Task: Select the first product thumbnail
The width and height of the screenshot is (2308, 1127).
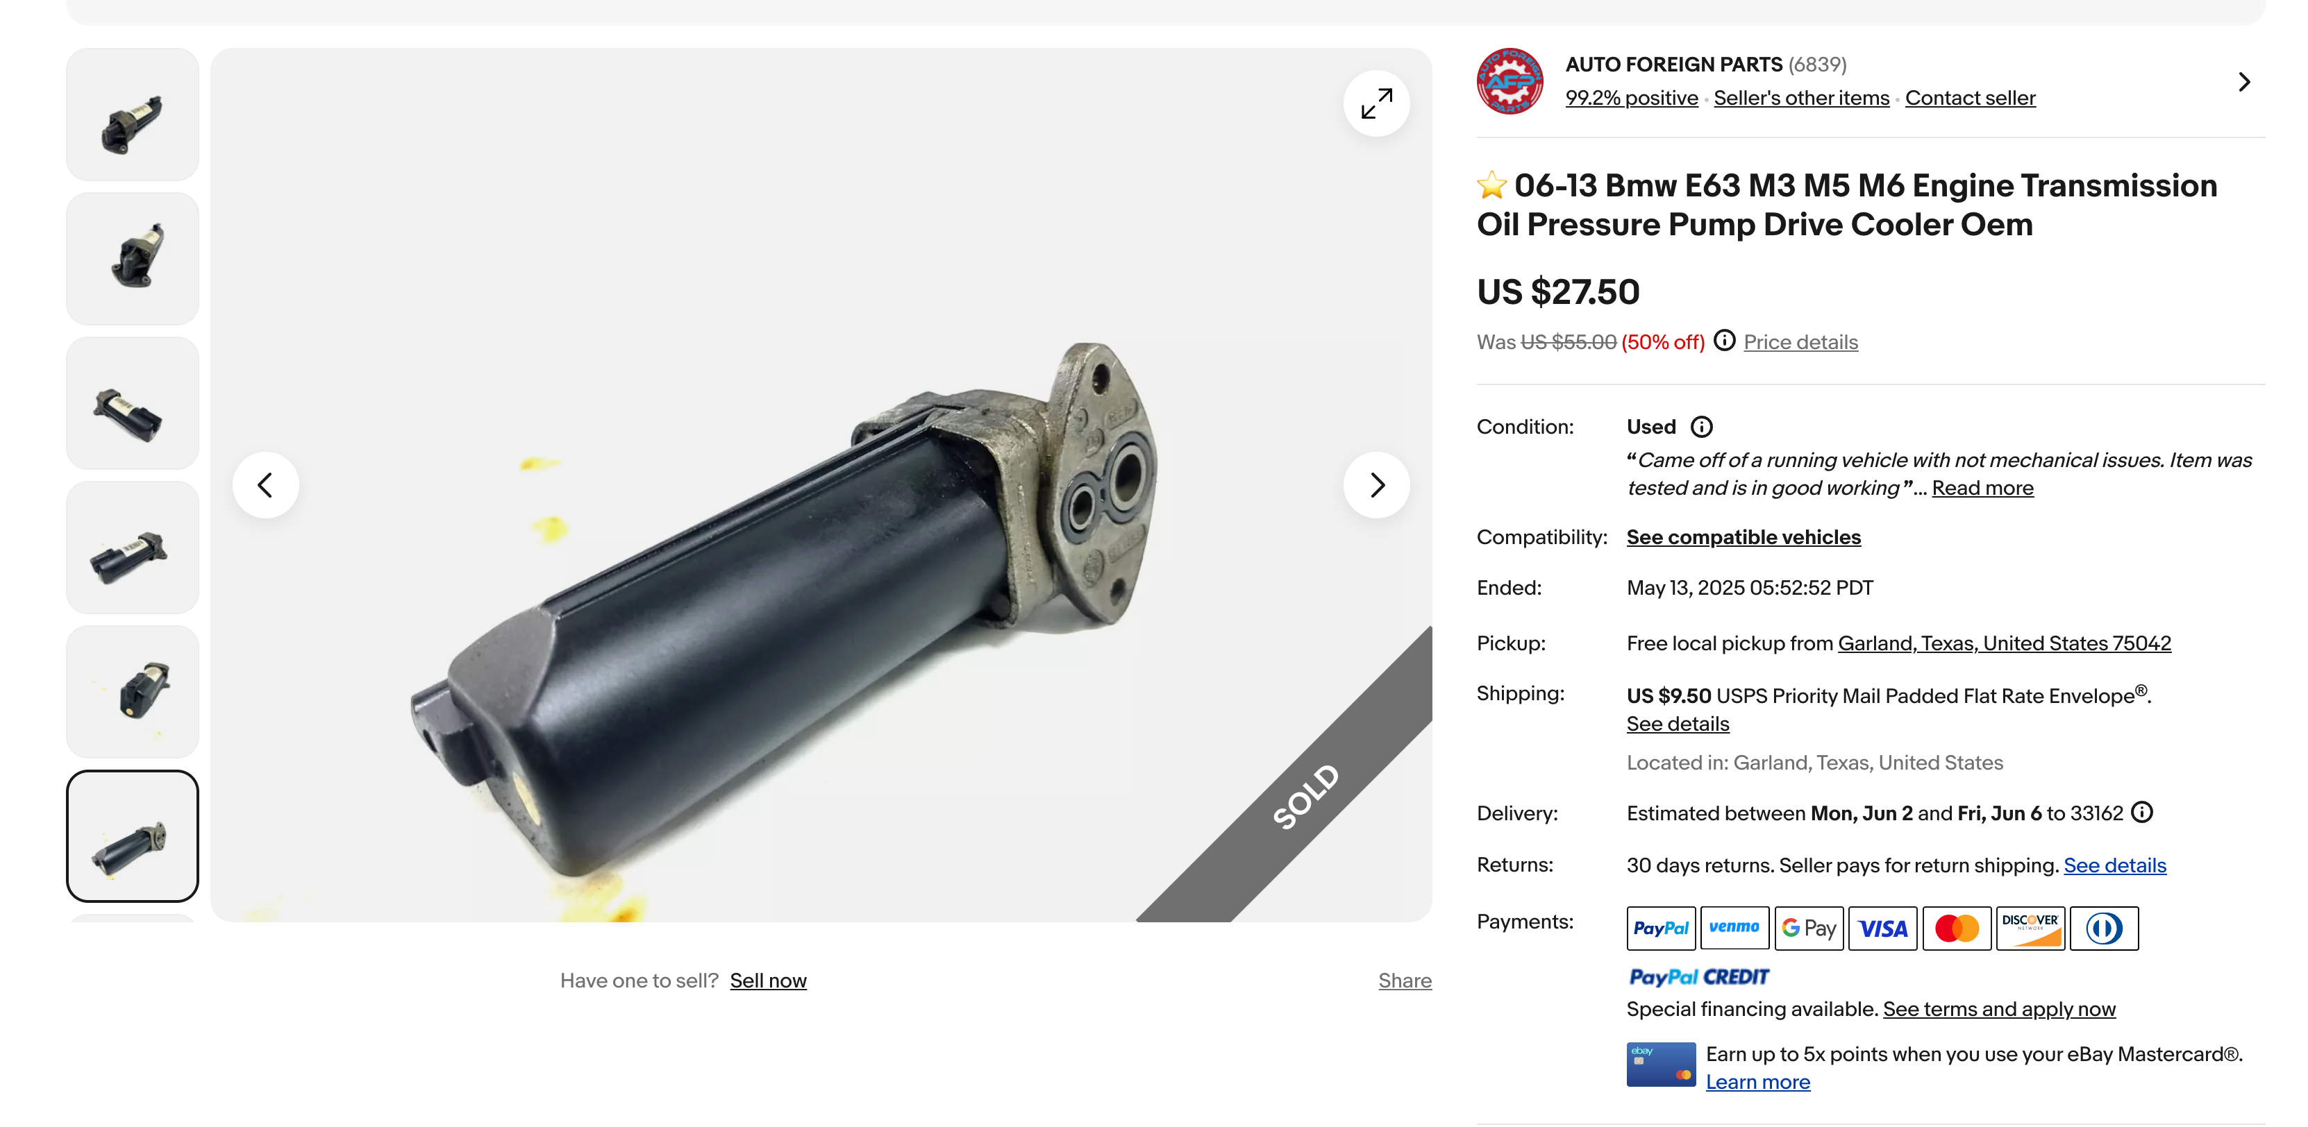Action: 133,115
